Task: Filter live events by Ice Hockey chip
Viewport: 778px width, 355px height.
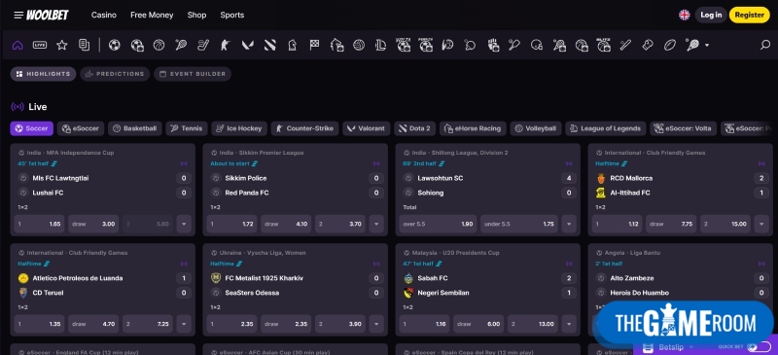Action: (239, 128)
